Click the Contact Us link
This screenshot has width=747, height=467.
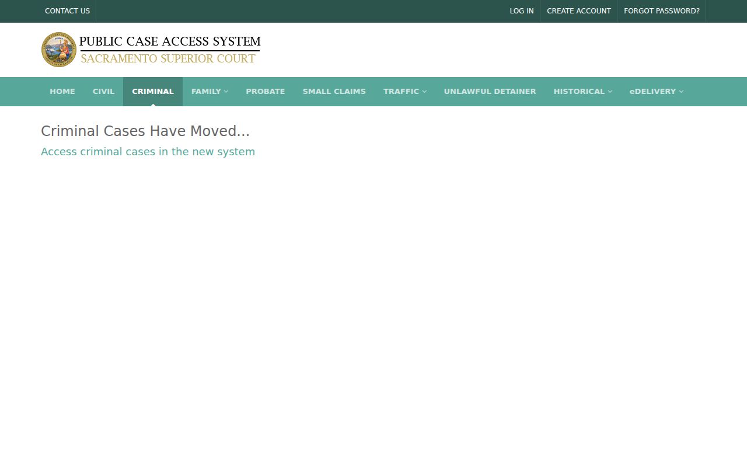[68, 11]
